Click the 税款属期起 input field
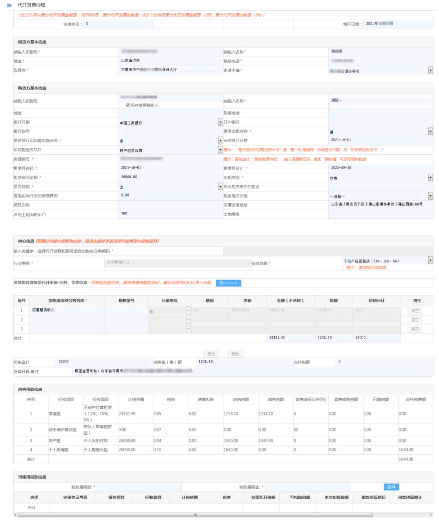 tap(139, 487)
